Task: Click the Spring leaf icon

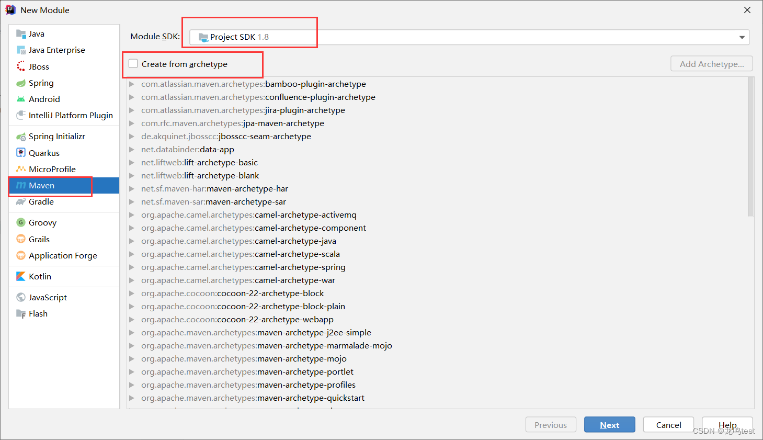Action: [21, 83]
